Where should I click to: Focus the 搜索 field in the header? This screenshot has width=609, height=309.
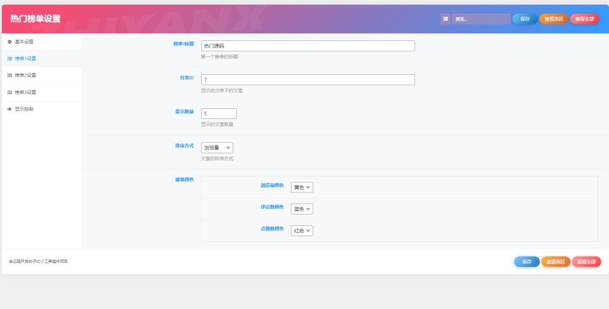click(481, 19)
